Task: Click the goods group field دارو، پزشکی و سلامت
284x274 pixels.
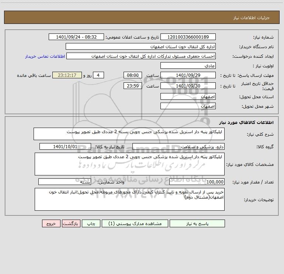Action: [179, 146]
